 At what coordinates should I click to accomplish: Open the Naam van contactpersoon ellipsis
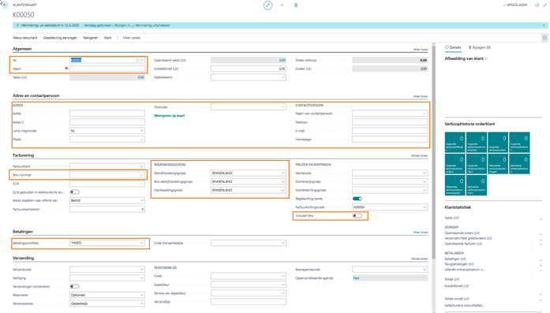[425, 114]
